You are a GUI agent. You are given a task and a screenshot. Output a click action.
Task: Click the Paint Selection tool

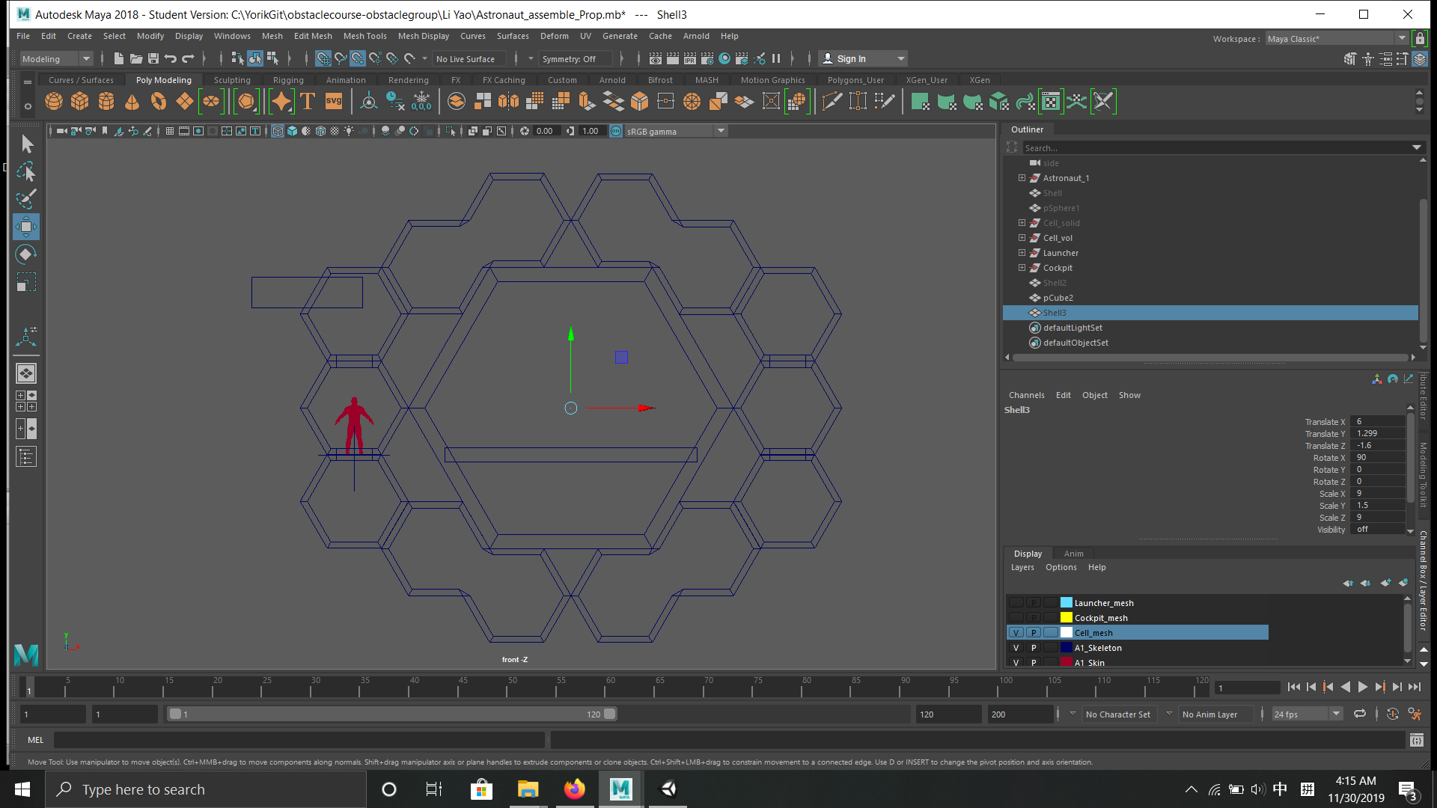point(25,199)
